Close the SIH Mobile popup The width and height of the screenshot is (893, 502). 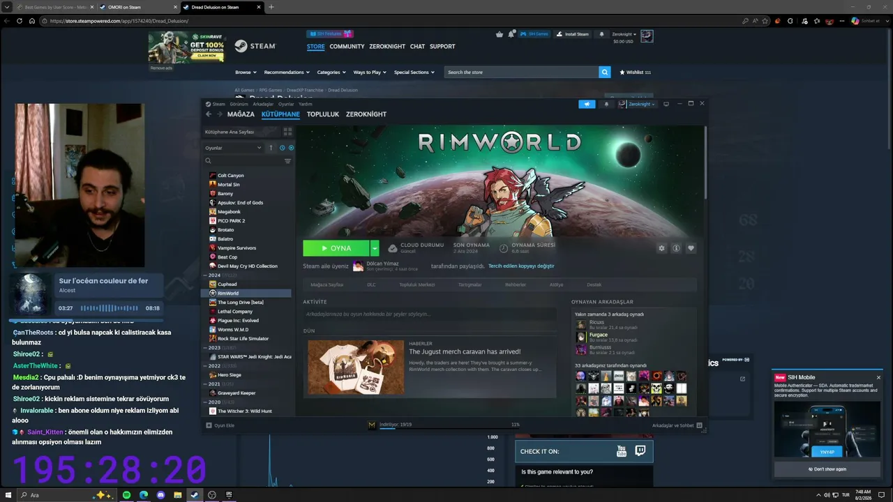coord(878,377)
